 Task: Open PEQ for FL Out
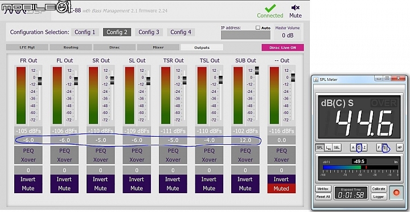click(x=64, y=151)
